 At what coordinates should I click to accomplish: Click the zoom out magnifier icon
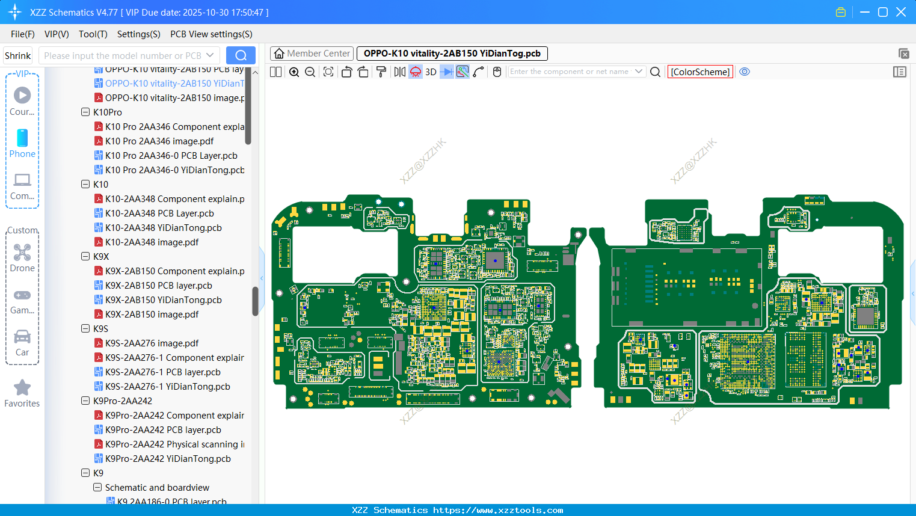tap(310, 72)
